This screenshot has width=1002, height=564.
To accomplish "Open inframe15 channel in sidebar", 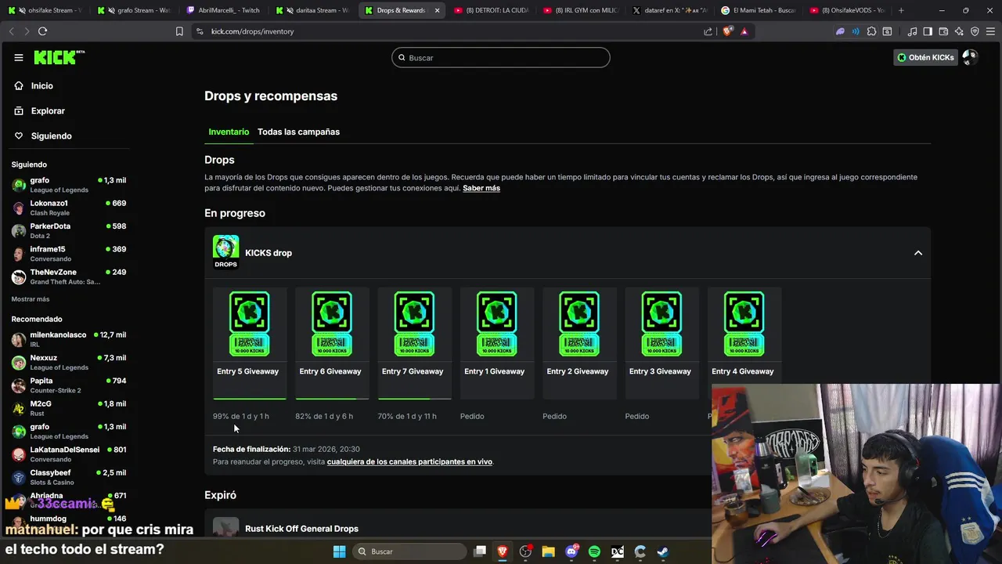I will (x=69, y=253).
